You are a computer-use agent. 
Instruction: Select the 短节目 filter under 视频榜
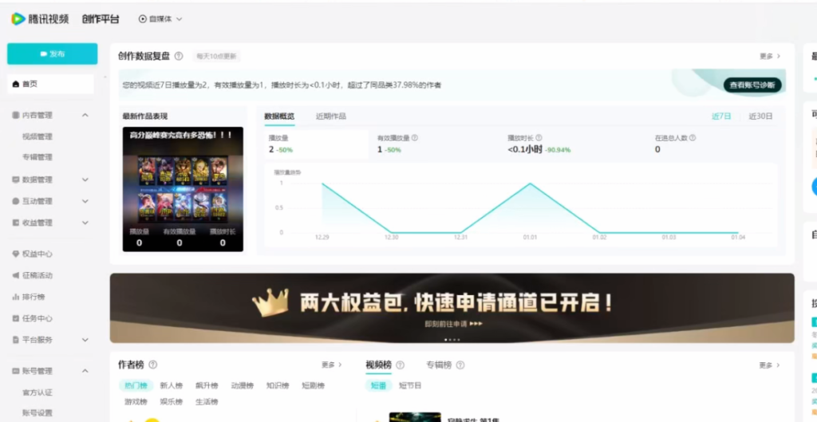click(410, 386)
